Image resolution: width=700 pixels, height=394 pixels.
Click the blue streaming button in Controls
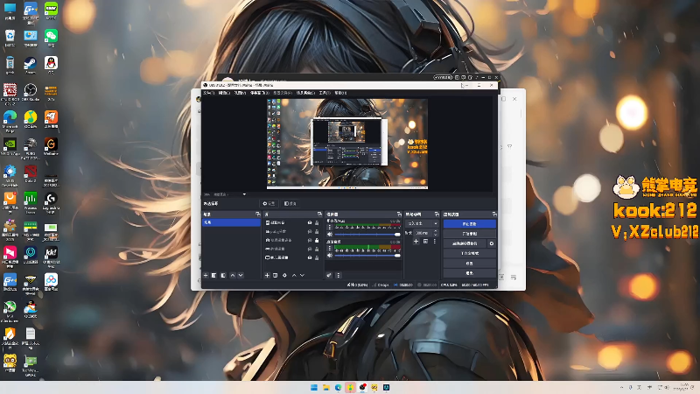(470, 224)
